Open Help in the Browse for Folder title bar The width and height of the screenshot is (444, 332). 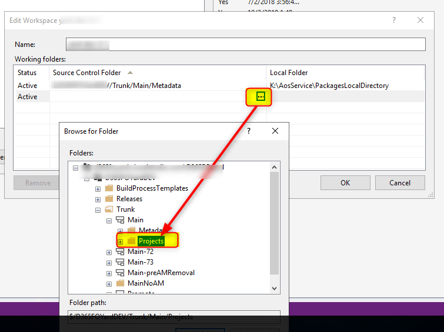(249, 131)
